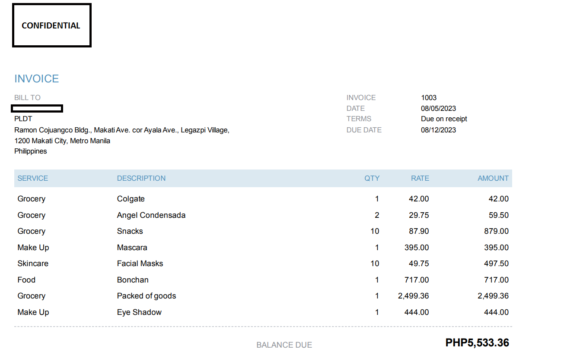Click the amount 879.00
The width and height of the screenshot is (561, 358).
(496, 231)
